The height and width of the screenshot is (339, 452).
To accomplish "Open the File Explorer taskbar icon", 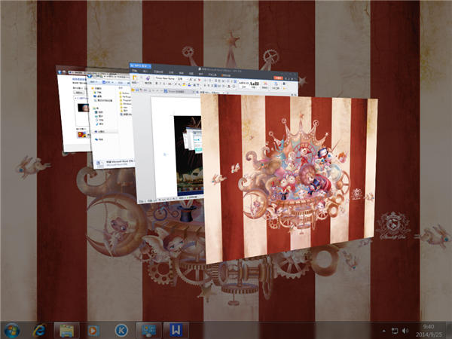I will (66, 330).
